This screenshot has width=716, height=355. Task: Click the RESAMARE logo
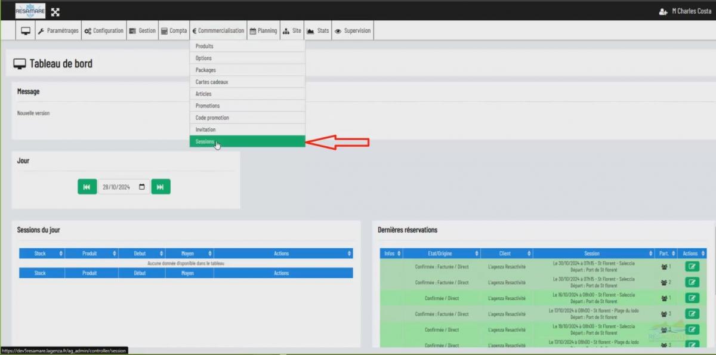point(30,11)
